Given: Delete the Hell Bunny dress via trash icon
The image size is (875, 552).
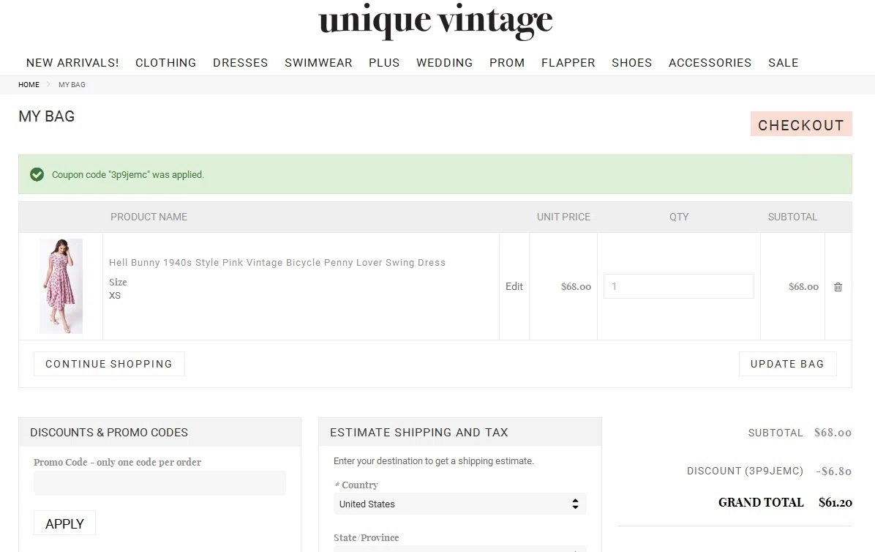Looking at the screenshot, I should pyautogui.click(x=838, y=287).
